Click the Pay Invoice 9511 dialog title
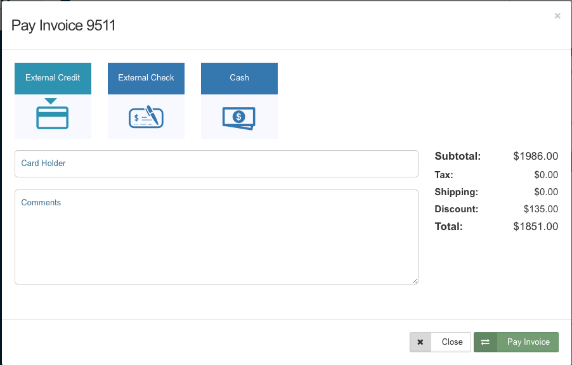 tap(63, 25)
